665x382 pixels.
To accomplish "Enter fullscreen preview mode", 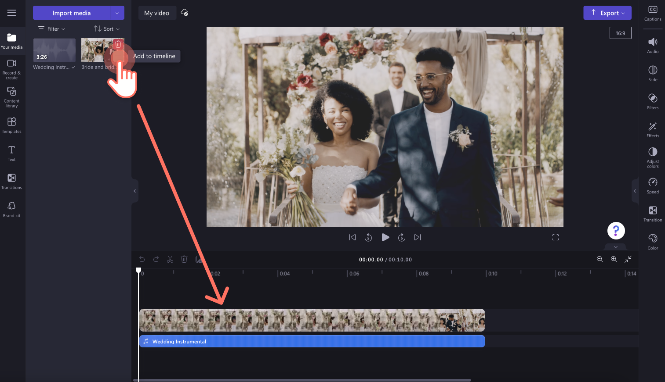I will tap(556, 237).
